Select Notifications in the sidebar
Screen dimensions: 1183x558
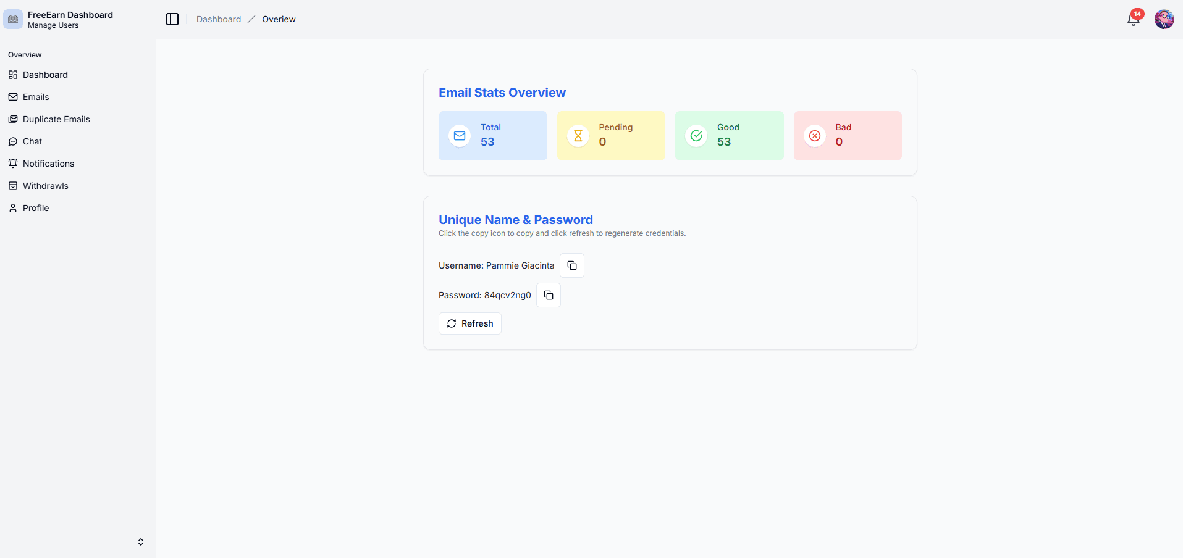[48, 164]
